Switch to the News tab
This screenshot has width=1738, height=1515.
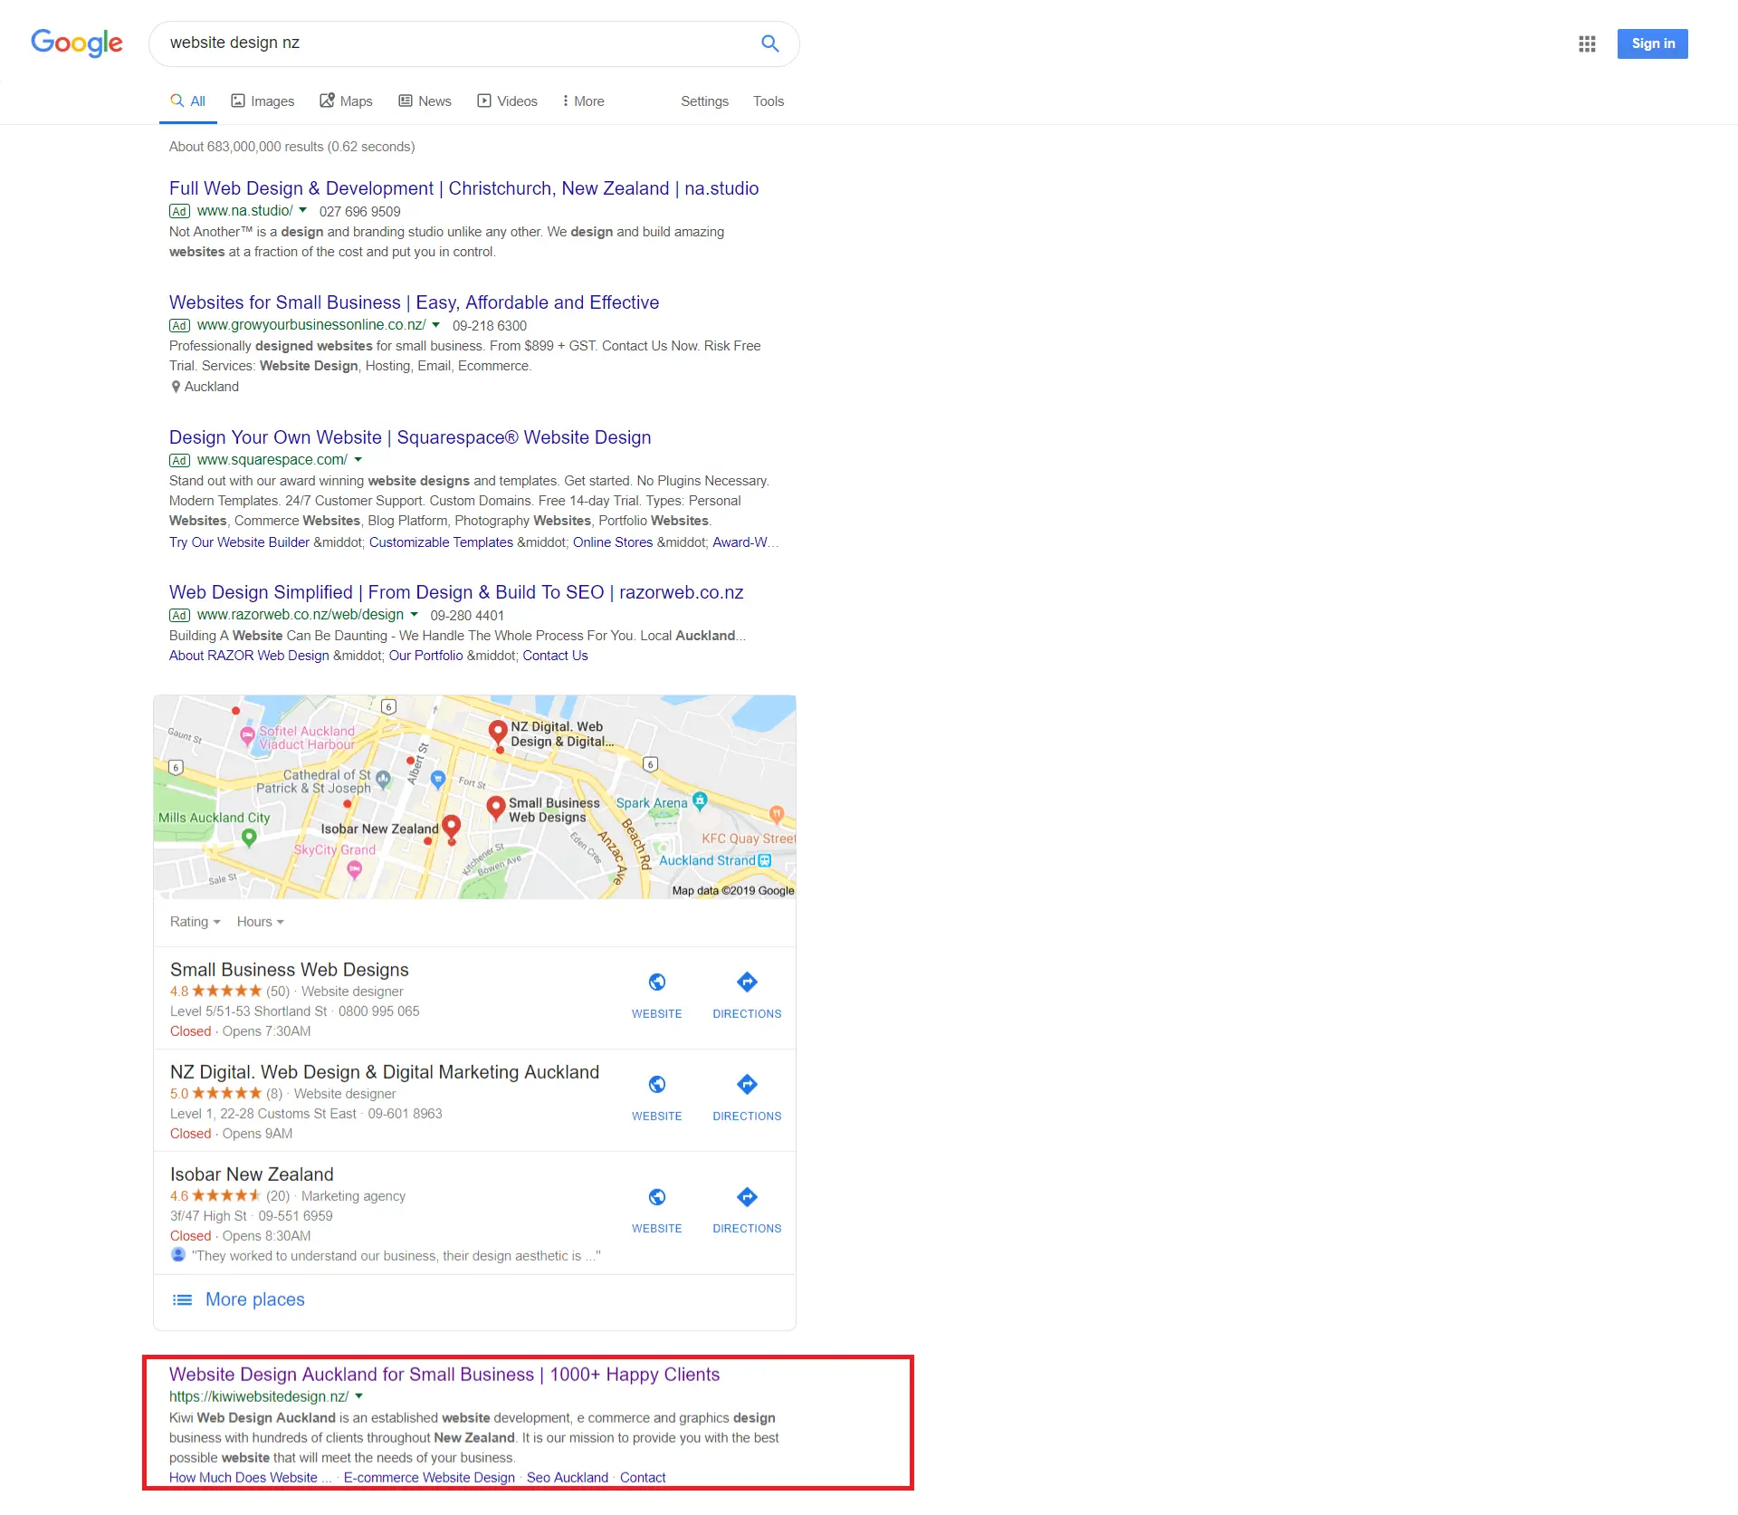(425, 101)
